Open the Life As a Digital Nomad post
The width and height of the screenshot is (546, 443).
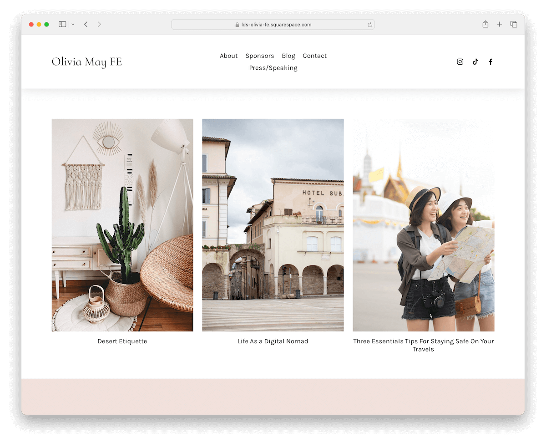273,341
